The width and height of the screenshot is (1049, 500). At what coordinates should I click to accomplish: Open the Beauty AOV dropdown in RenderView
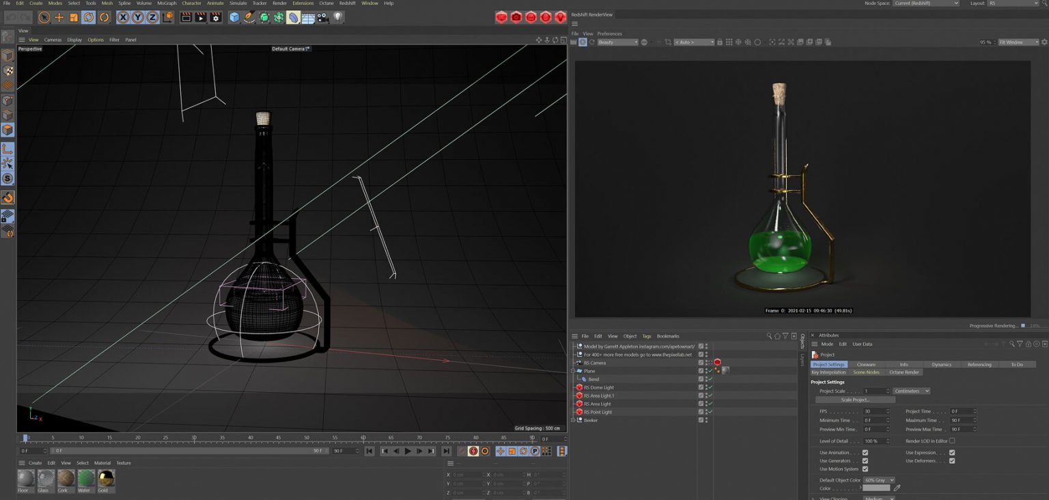pos(618,42)
